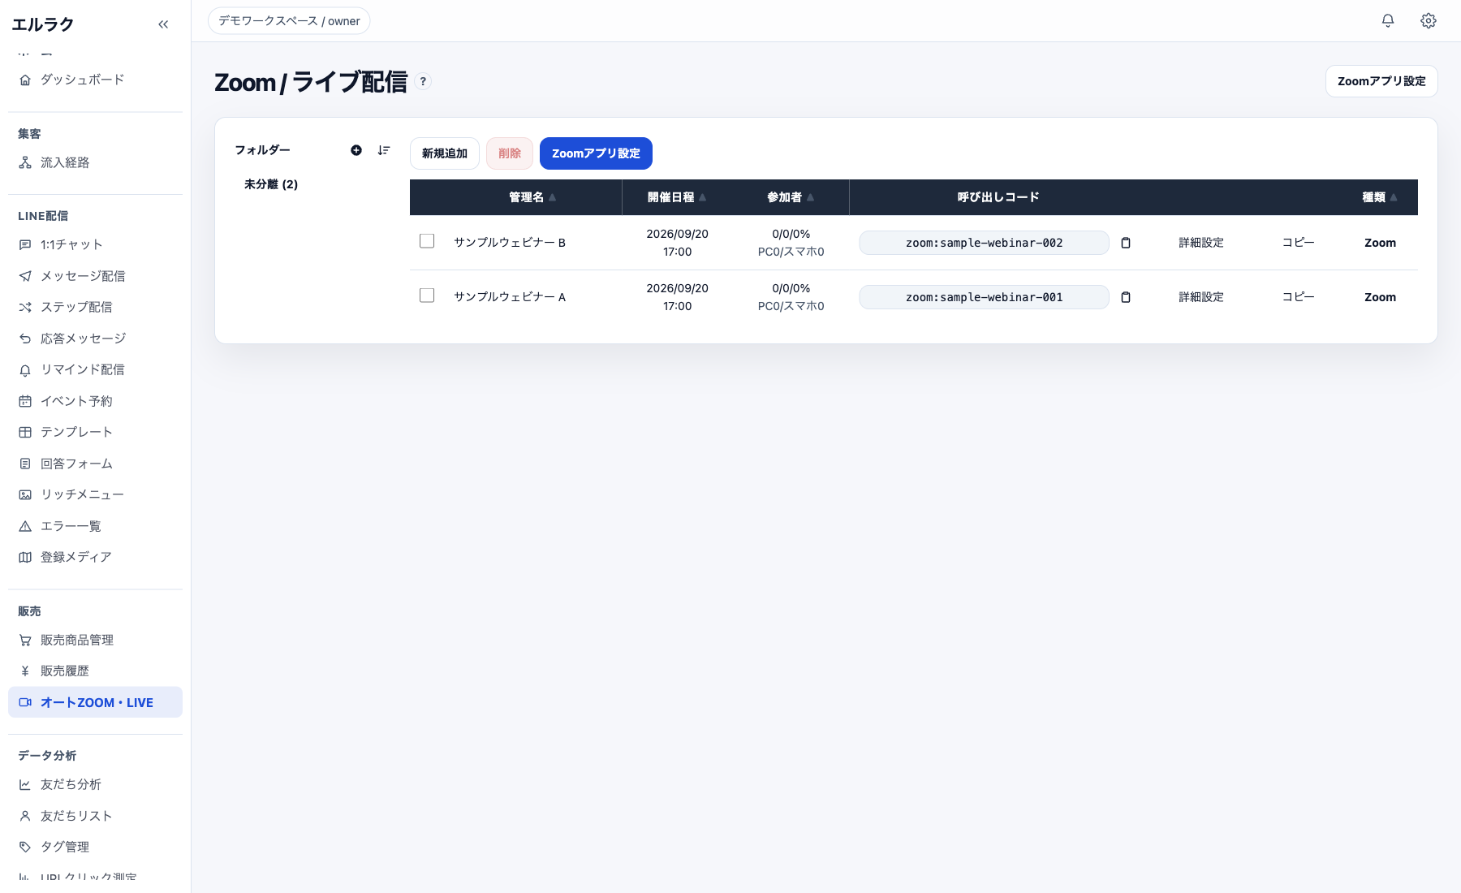Sort table by 参加者 column
Image resolution: width=1461 pixels, height=893 pixels.
pos(791,197)
